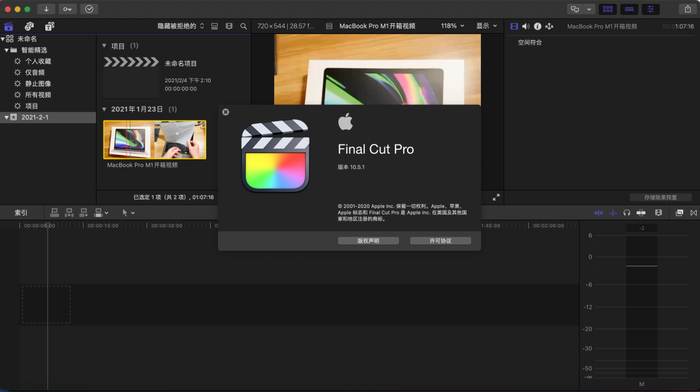The height and width of the screenshot is (392, 700).
Task: Click the import media arrow icon
Action: (x=46, y=9)
